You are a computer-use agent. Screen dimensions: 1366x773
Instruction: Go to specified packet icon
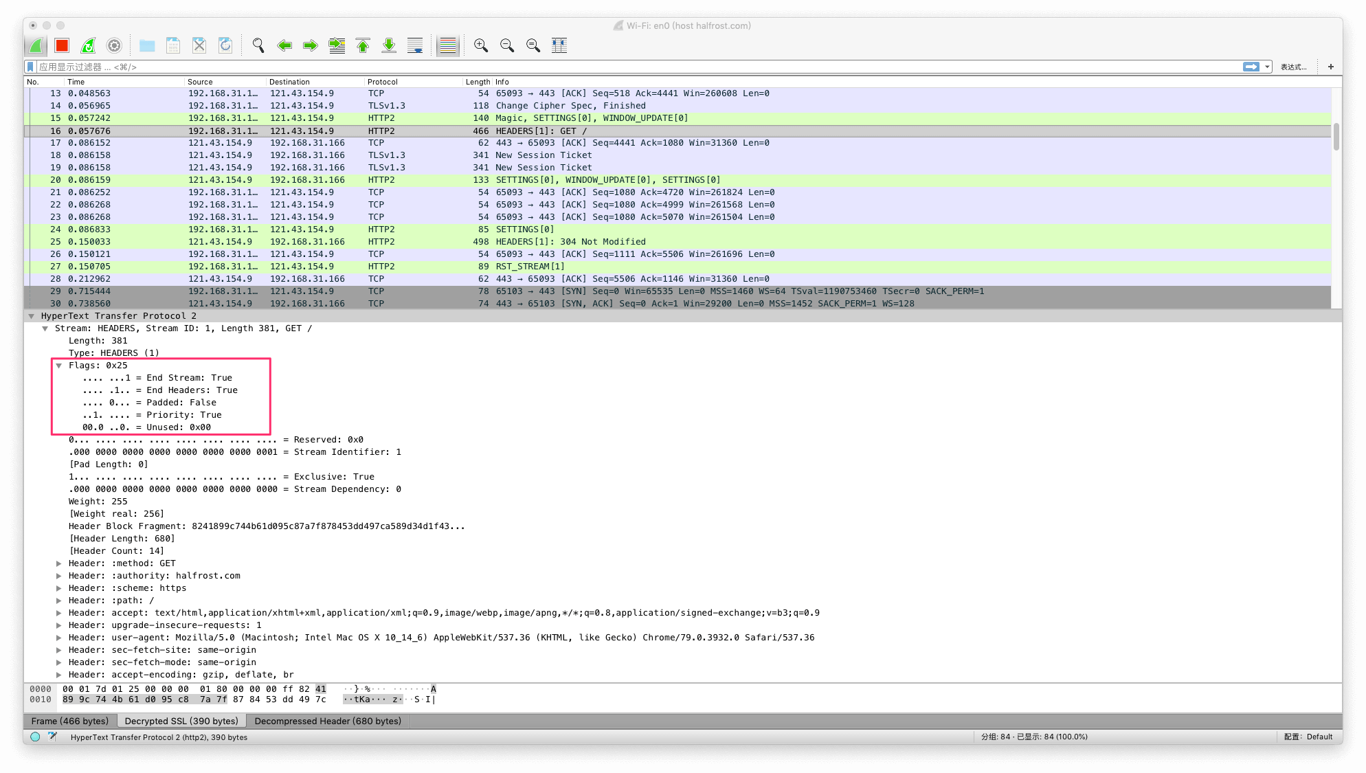click(337, 45)
